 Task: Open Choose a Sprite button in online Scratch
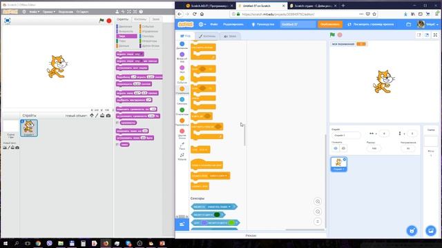click(412, 231)
